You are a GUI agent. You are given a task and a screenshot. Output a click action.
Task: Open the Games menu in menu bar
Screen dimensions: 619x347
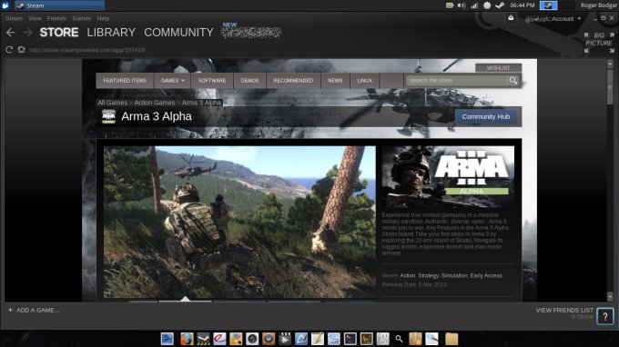(82, 18)
